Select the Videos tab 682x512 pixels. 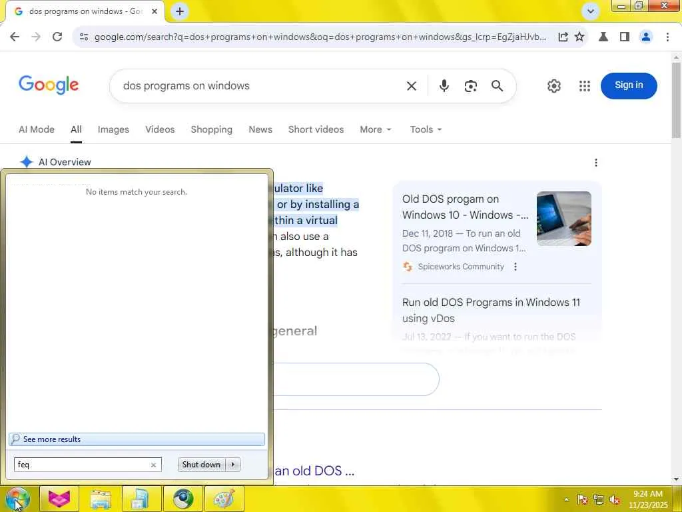(160, 130)
